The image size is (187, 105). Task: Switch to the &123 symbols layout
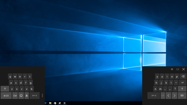pyautogui.click(x=6, y=95)
